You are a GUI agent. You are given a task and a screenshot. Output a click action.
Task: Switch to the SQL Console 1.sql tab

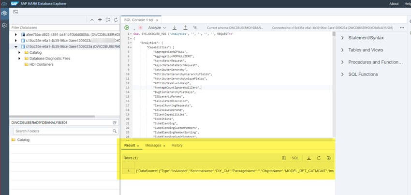139,20
